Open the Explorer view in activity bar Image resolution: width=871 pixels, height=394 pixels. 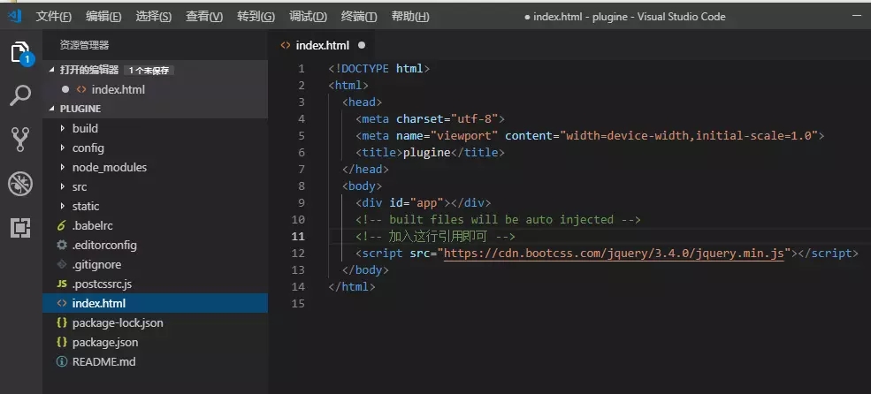20,52
